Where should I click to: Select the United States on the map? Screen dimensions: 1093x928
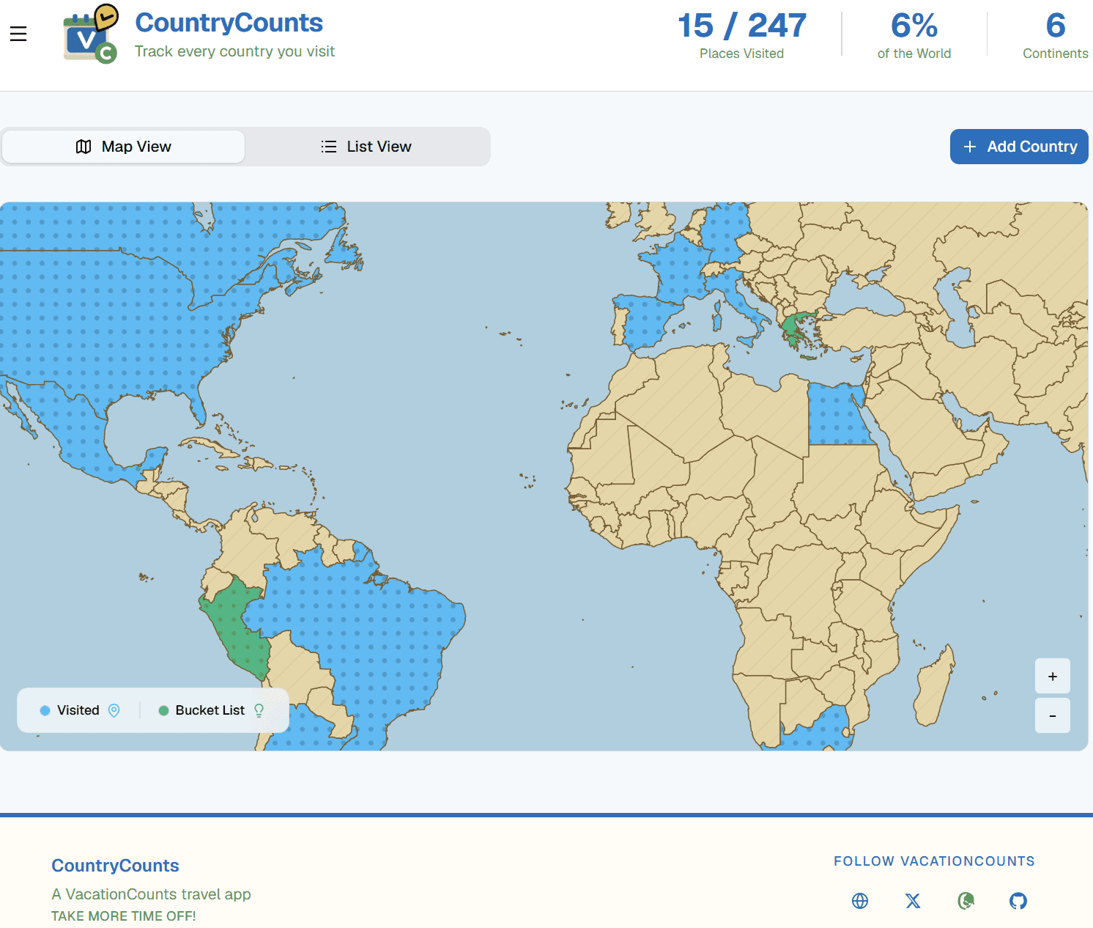pos(110,323)
